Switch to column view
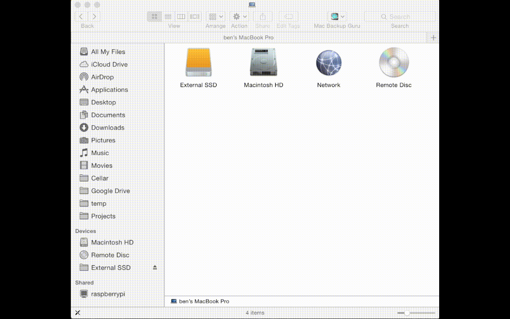The image size is (510, 319). (181, 16)
